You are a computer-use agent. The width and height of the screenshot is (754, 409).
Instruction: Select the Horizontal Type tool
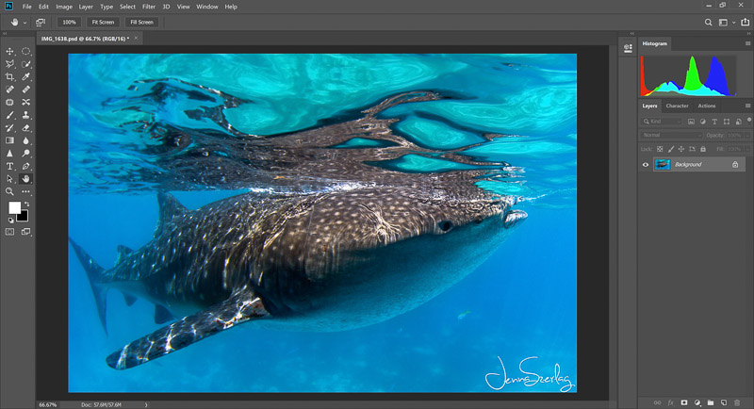coord(9,166)
